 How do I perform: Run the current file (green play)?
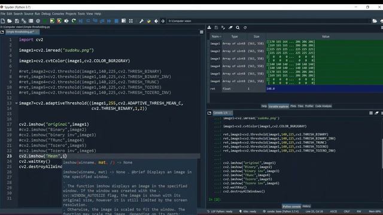[x=45, y=21]
